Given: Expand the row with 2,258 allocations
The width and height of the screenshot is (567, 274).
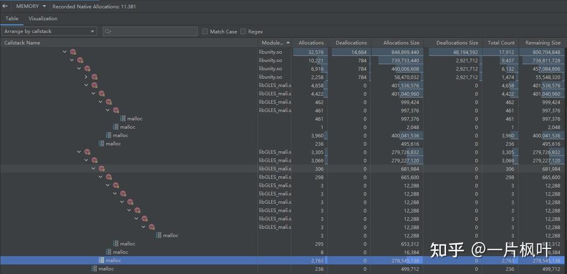Looking at the screenshot, I should (x=86, y=77).
